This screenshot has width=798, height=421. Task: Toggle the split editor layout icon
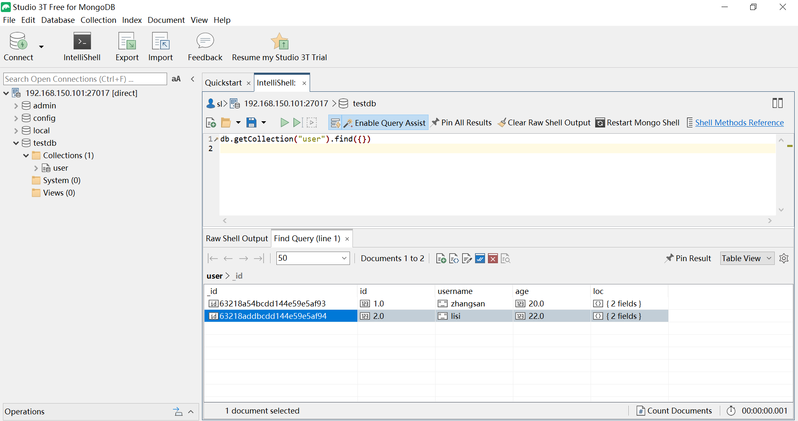(x=777, y=103)
